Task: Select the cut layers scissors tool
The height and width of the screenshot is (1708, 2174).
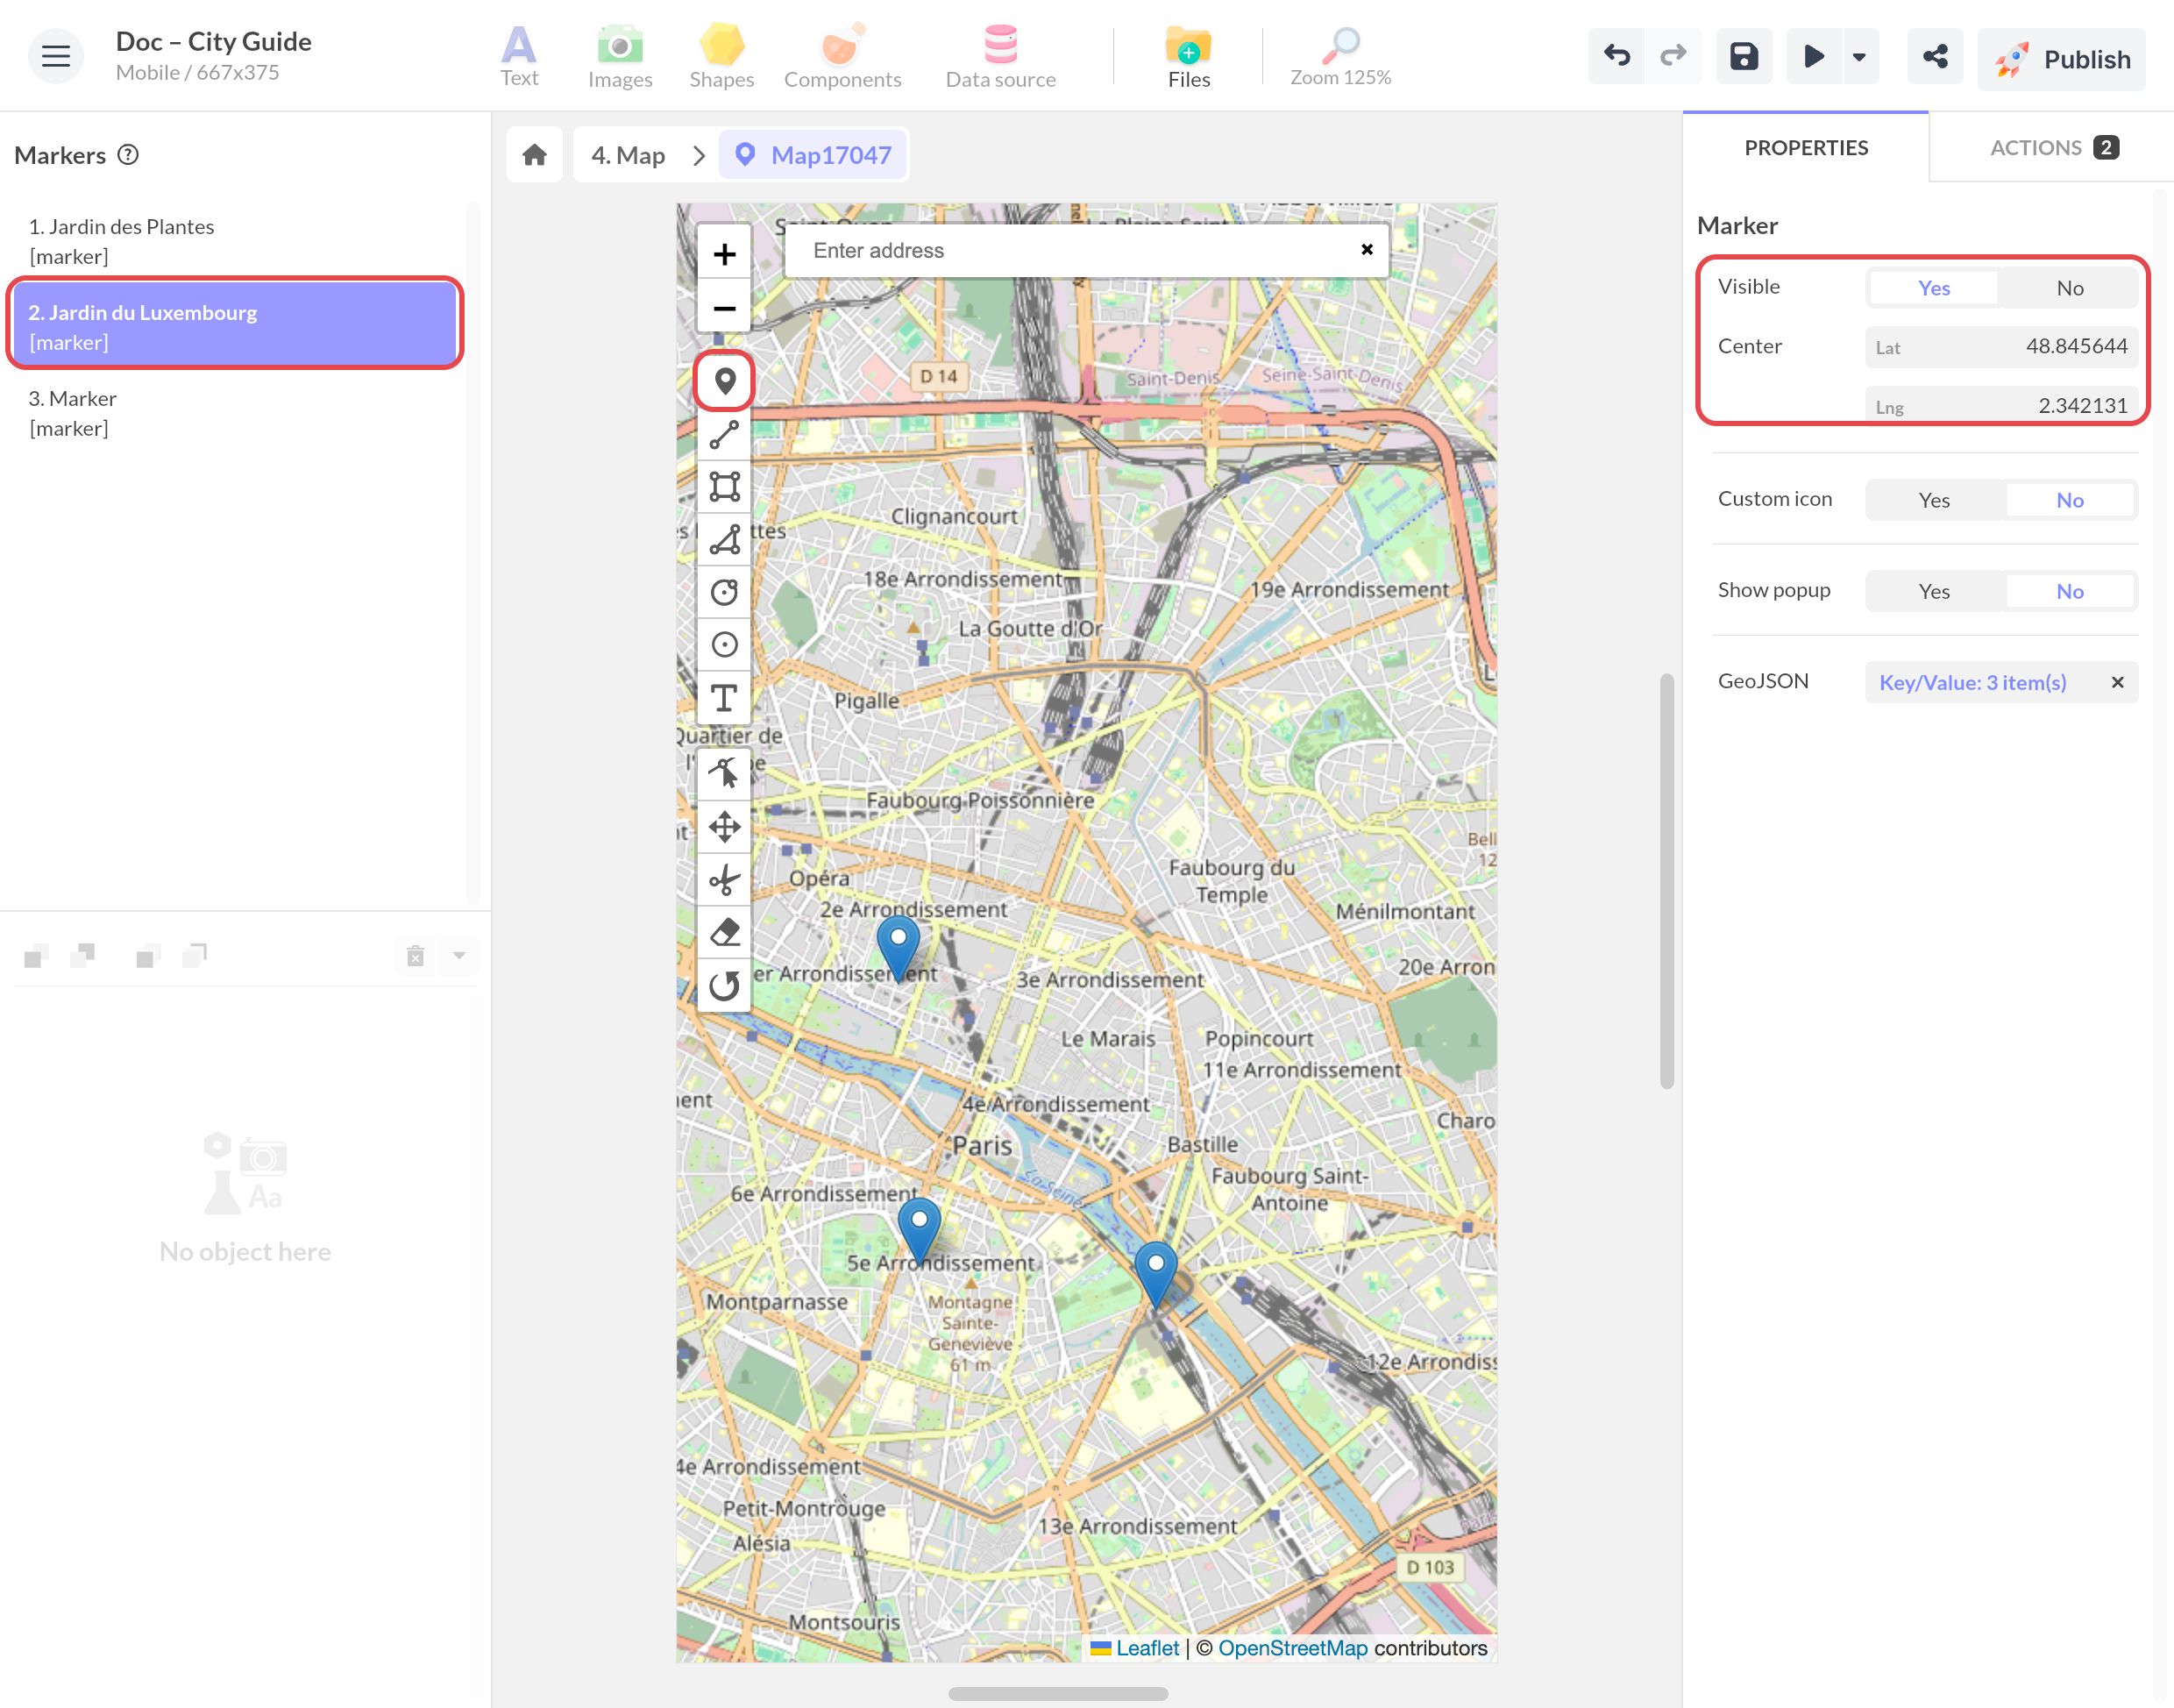Action: (725, 880)
